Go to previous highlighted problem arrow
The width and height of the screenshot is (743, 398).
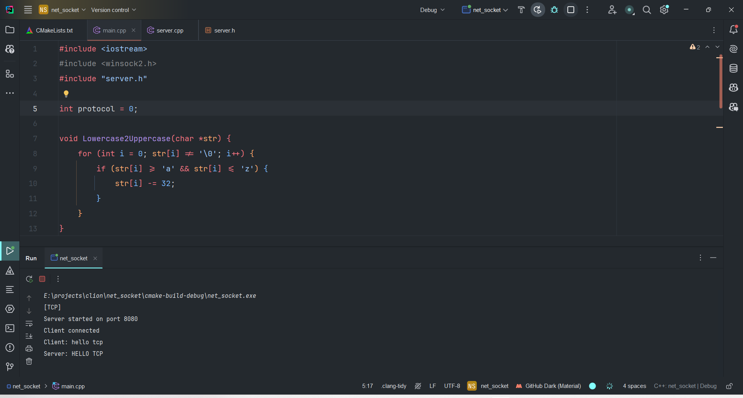[707, 47]
